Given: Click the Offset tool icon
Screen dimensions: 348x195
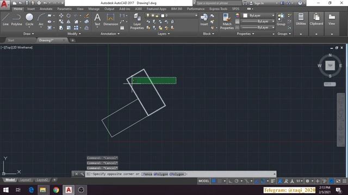Looking at the screenshot, I should [87, 28].
